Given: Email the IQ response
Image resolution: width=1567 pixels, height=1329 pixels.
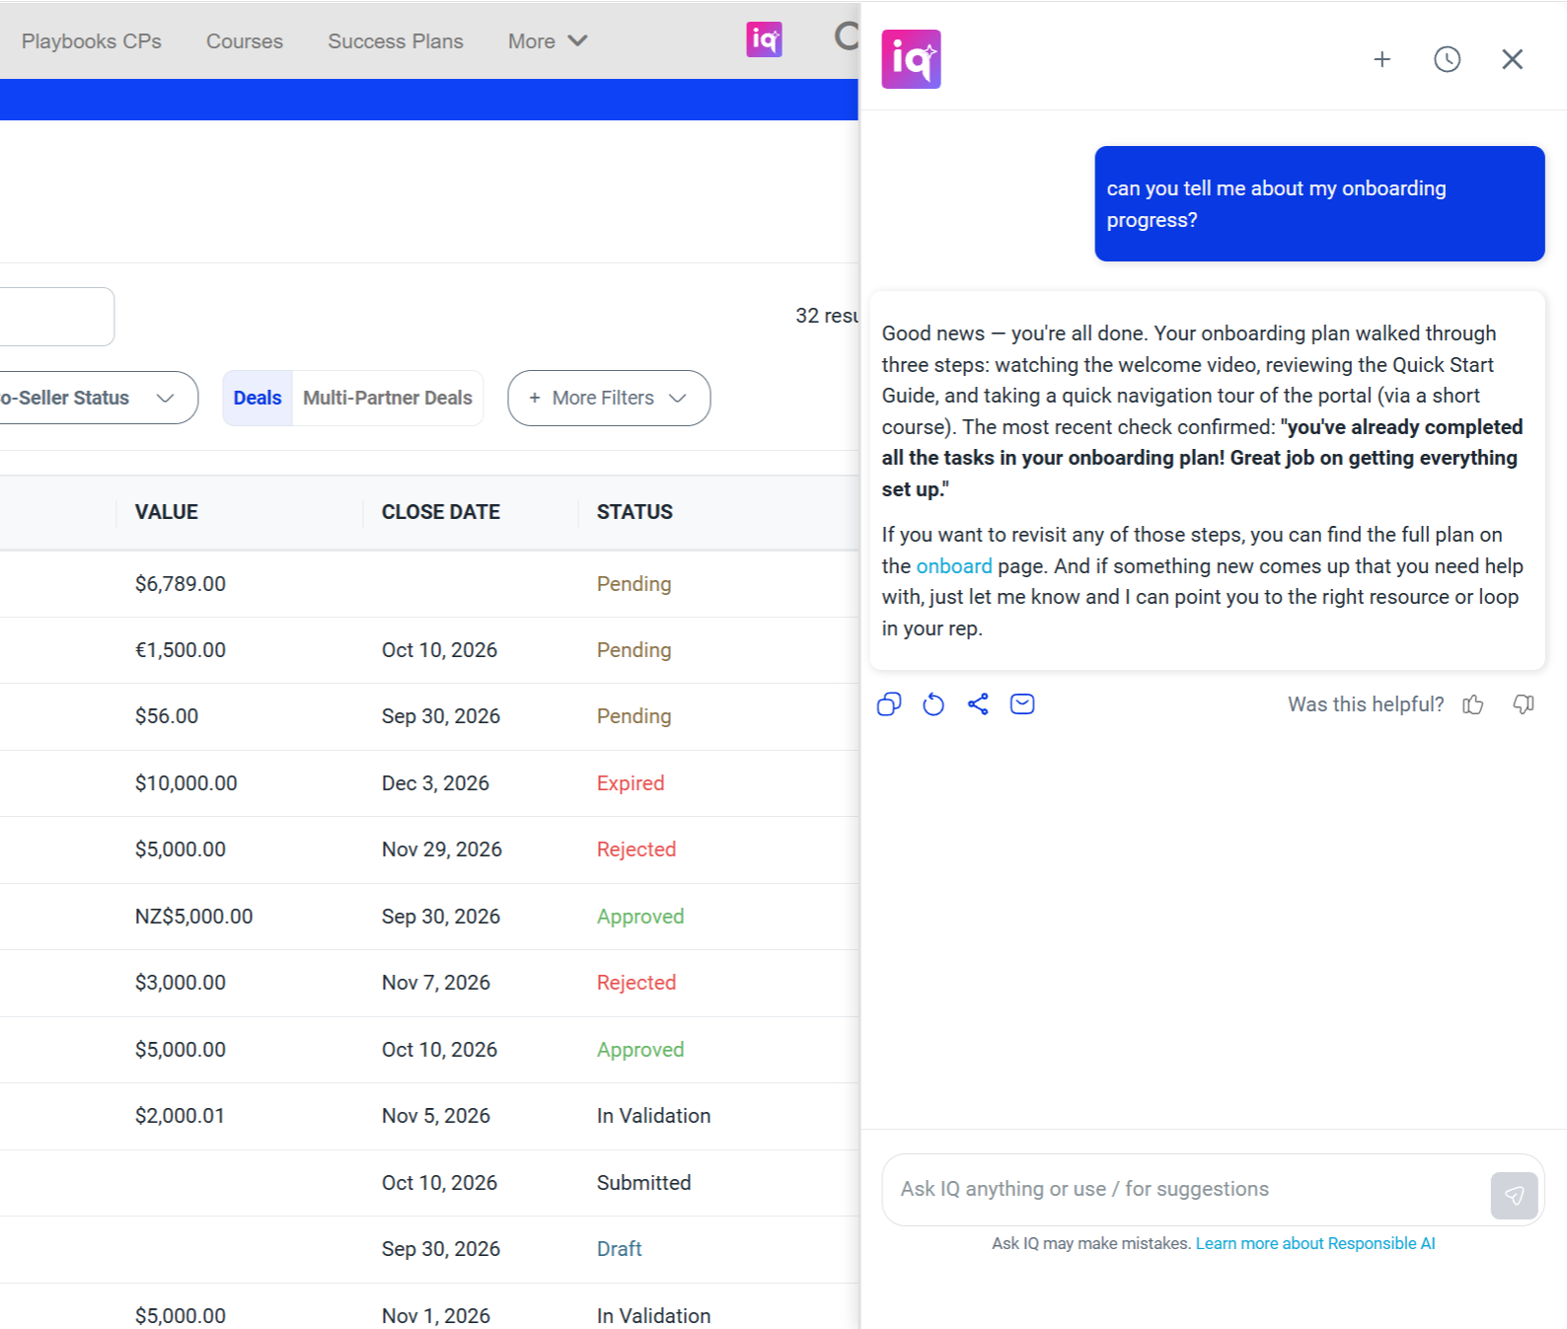Looking at the screenshot, I should point(1022,704).
